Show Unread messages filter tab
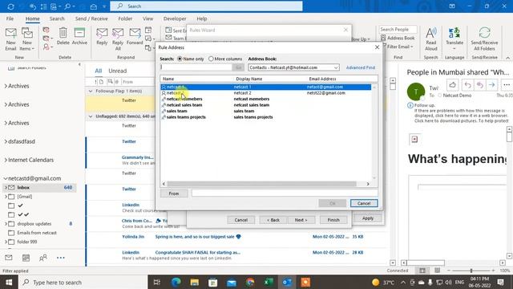 118,71
